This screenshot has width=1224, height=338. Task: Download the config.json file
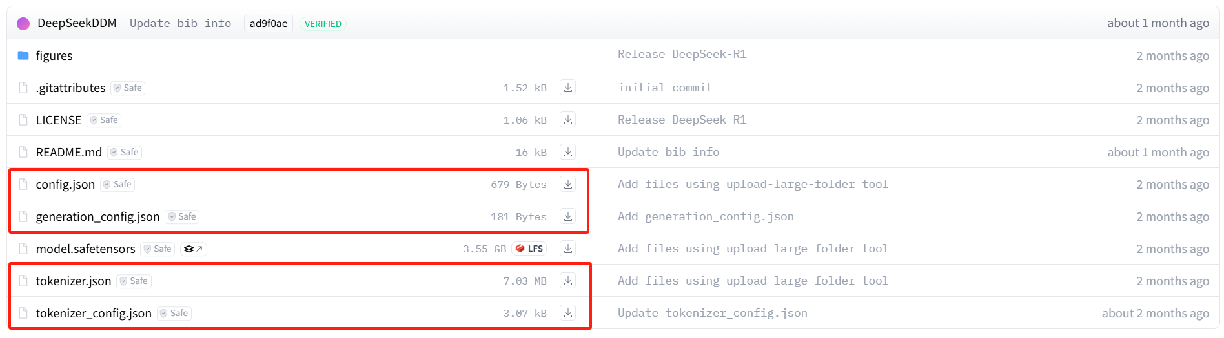(x=568, y=184)
